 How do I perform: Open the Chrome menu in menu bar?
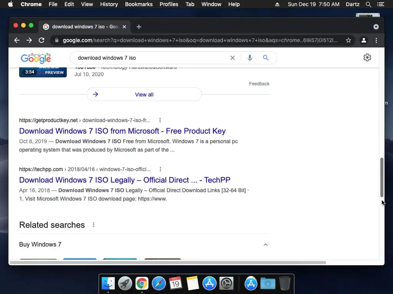31,4
